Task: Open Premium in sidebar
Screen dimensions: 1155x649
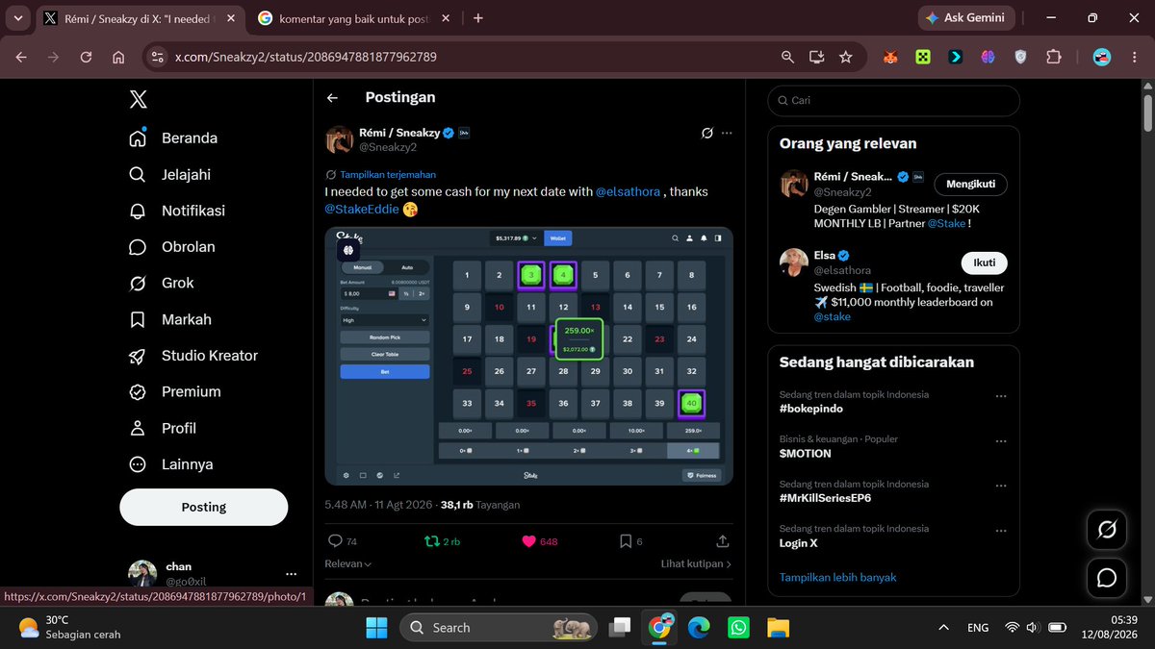Action: [174, 391]
